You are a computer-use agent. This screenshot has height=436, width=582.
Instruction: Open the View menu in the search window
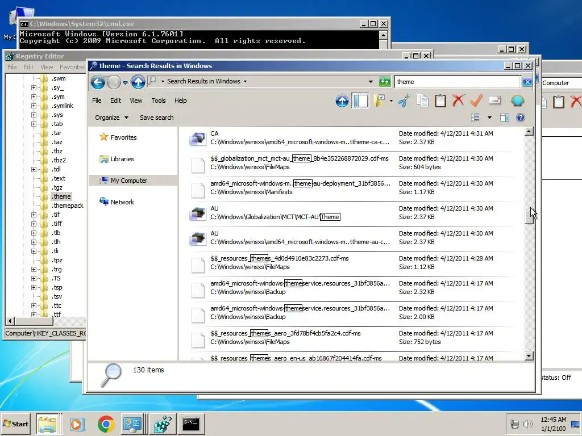(x=136, y=100)
